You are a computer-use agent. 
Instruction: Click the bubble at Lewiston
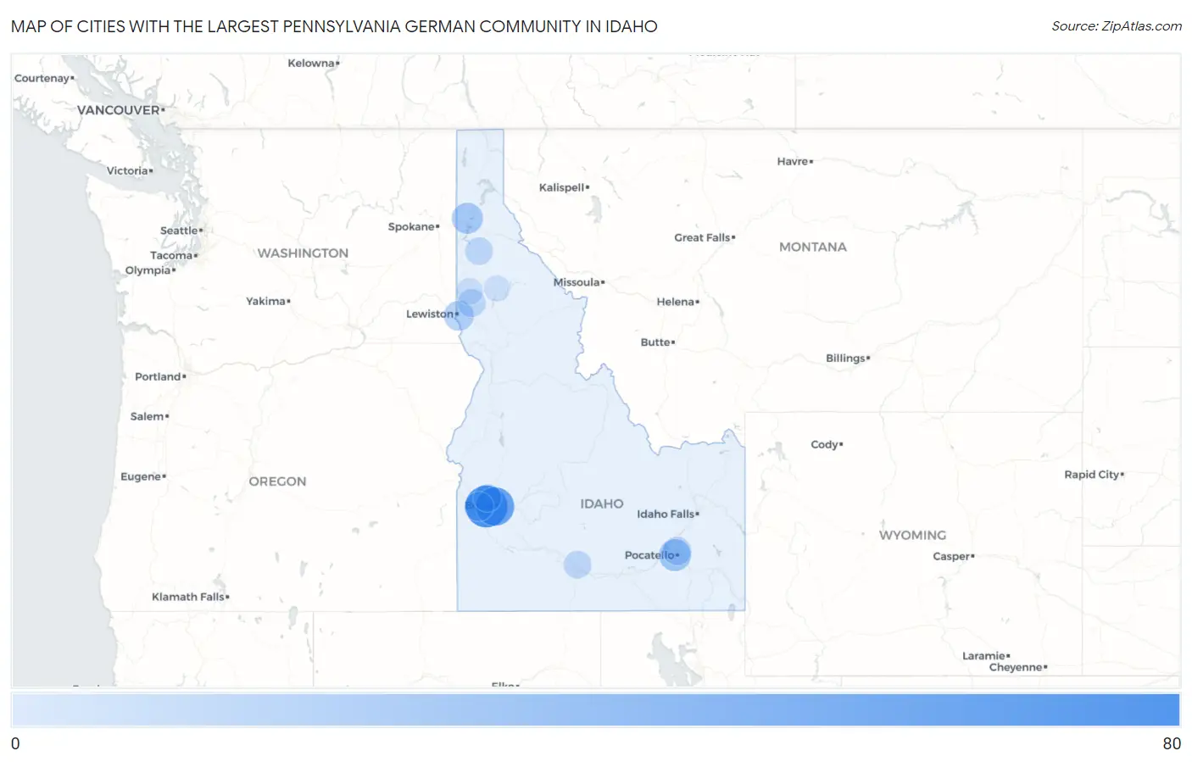pos(459,315)
